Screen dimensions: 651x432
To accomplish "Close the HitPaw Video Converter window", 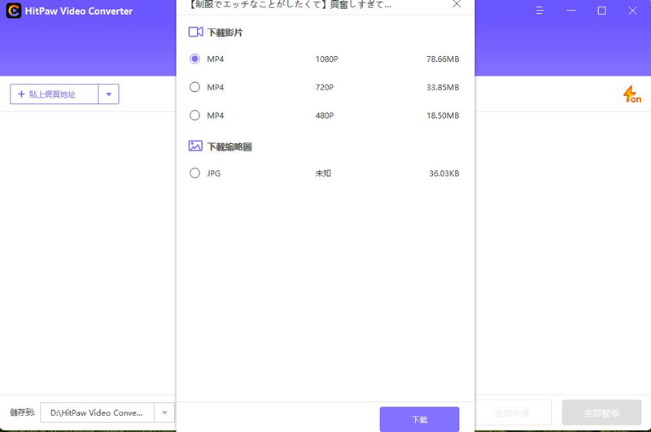I will (632, 11).
